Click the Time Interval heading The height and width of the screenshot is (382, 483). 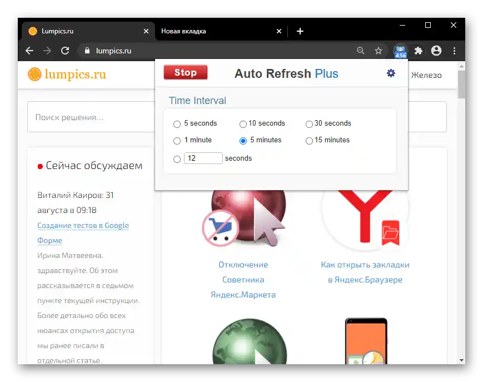197,101
